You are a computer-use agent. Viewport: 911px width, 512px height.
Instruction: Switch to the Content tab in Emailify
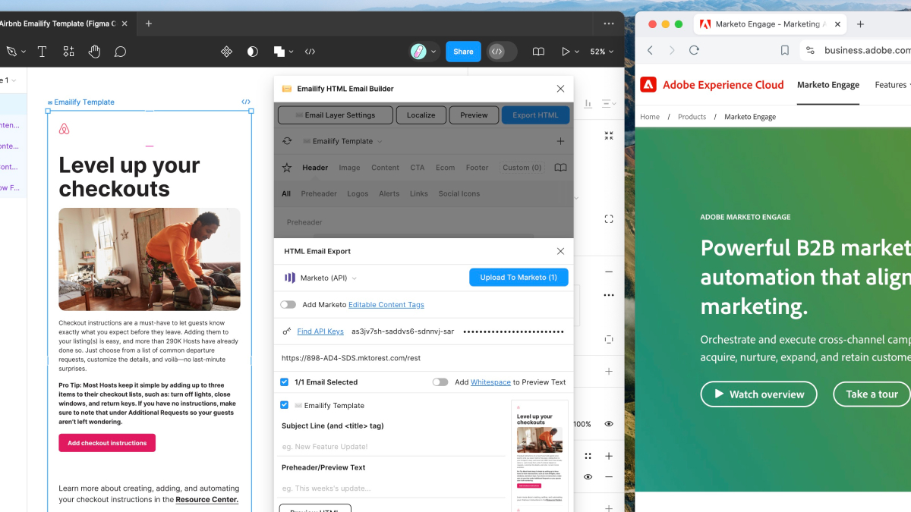(385, 168)
